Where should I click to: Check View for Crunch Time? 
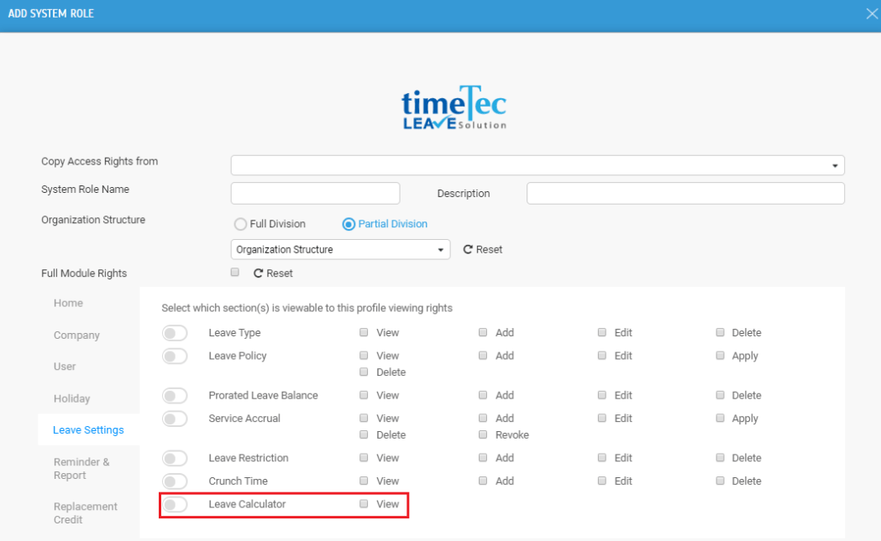pyautogui.click(x=364, y=481)
